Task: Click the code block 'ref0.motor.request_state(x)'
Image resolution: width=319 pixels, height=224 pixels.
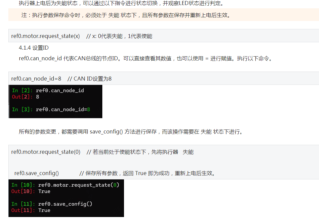Action: [164, 36]
